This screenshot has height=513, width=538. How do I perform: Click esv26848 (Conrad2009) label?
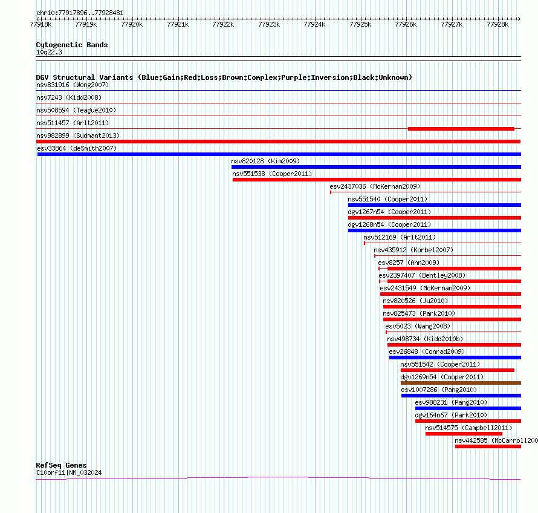[427, 351]
